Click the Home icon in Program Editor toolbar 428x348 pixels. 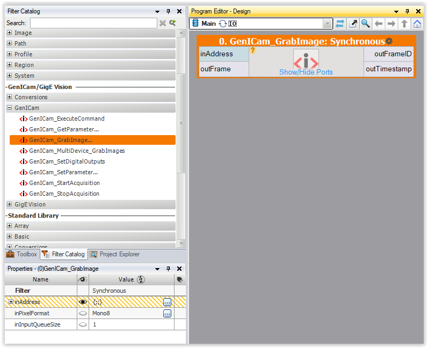[417, 24]
